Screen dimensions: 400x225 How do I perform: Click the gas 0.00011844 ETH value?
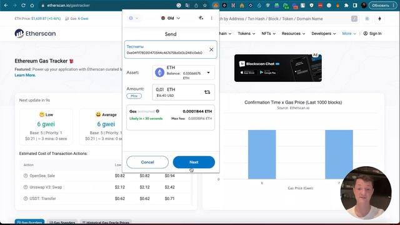coord(197,111)
